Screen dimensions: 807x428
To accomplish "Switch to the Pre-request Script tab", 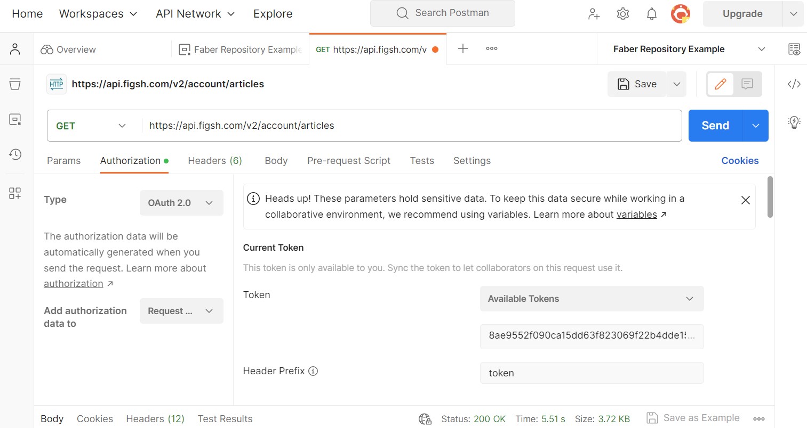I will (x=349, y=161).
